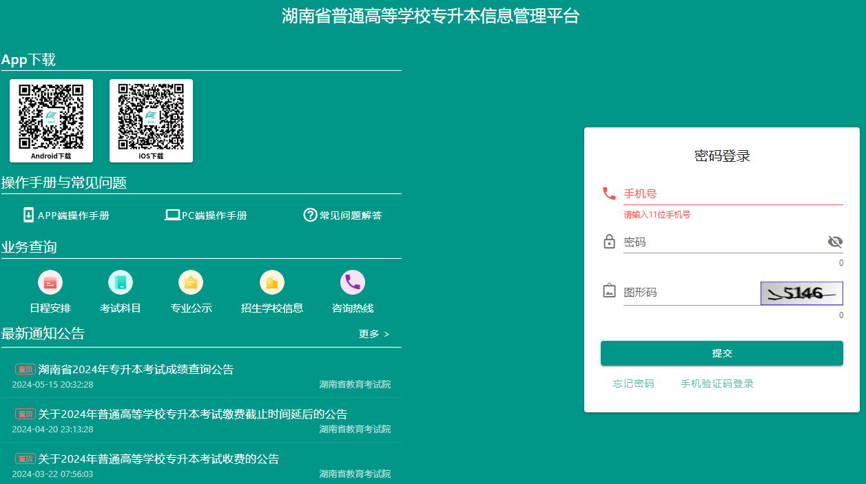
Task: Refresh the captcha image 5146
Action: (802, 293)
